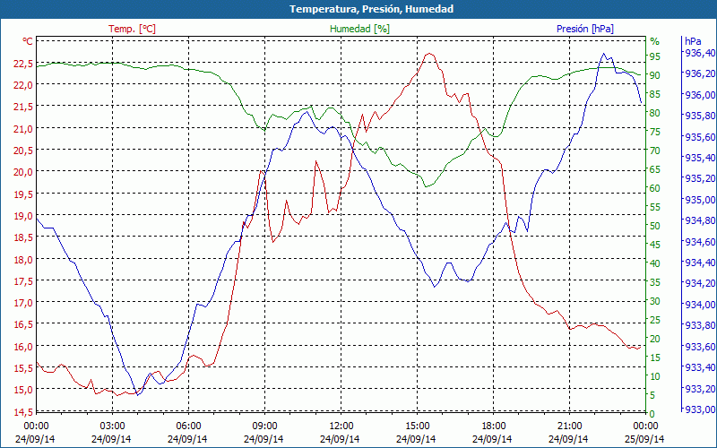This screenshot has height=448, width=717.
Task: Click humidity axis value 60
Action: (655, 188)
